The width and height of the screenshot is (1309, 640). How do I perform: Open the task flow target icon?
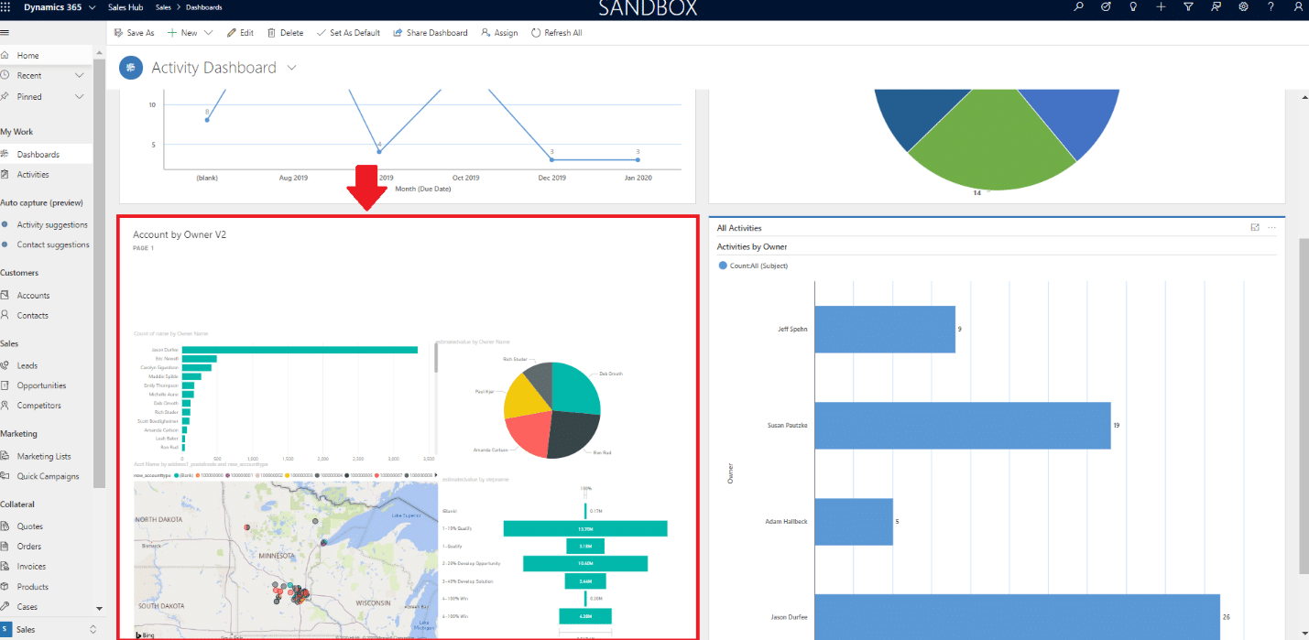[x=1106, y=6]
